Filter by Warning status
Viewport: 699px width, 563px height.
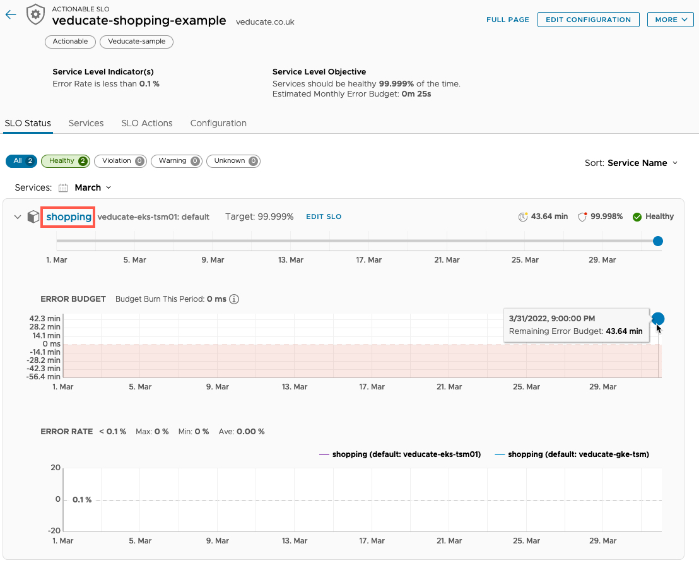[177, 161]
